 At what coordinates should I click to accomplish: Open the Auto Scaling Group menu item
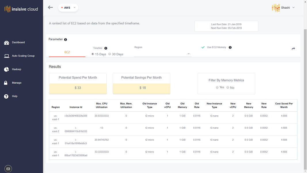coord(23,56)
